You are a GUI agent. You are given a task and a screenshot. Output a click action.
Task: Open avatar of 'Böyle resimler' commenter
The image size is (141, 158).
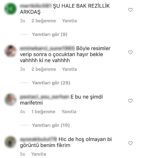tap(10, 51)
